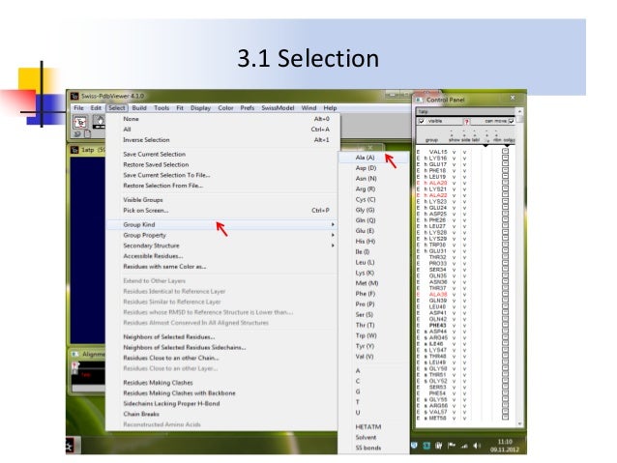Click the small document icon in toolbar
The image size is (617, 463).
pyautogui.click(x=87, y=134)
